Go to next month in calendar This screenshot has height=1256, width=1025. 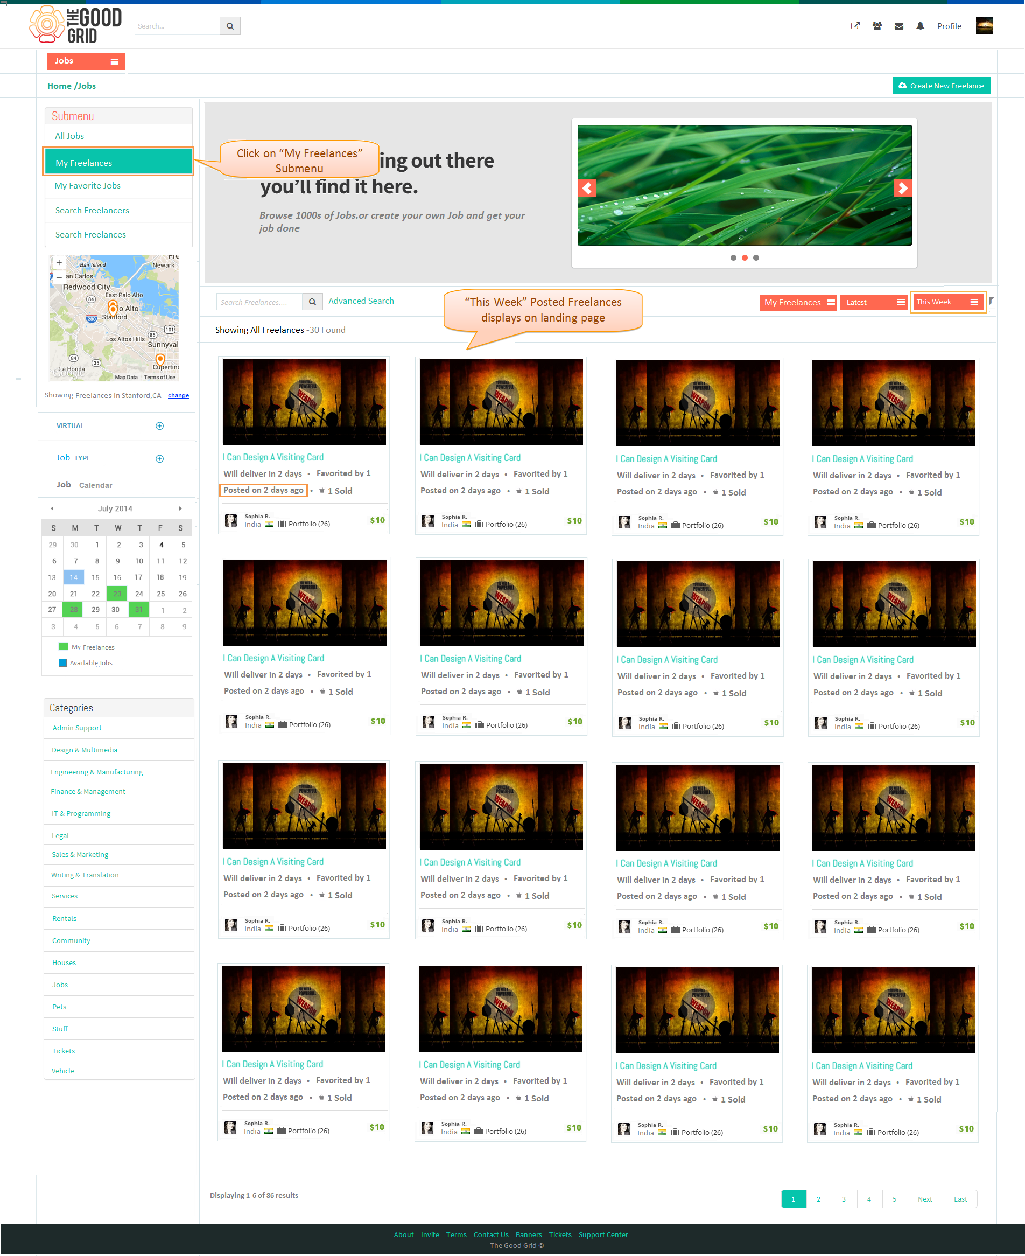(180, 508)
